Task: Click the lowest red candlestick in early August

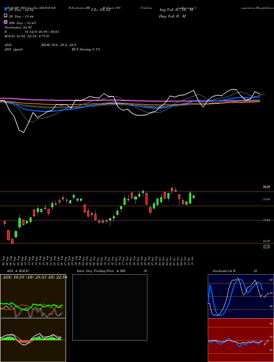Action: click(12, 241)
